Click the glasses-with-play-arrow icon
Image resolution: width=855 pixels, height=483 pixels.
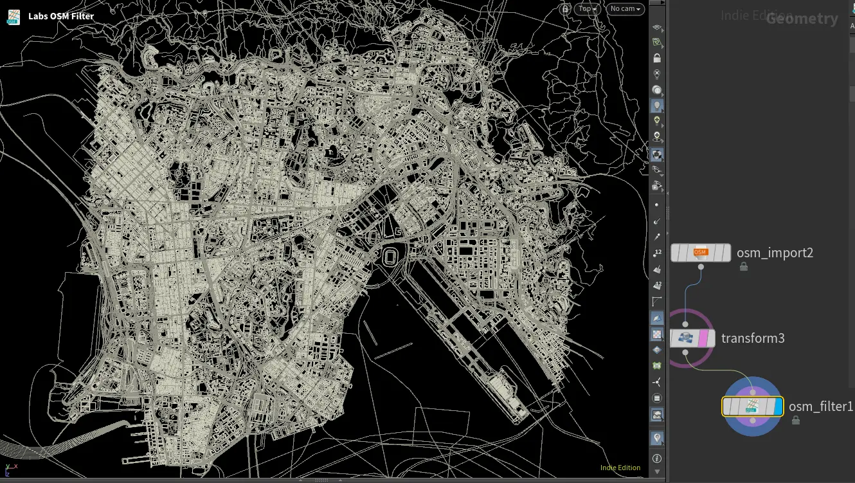click(x=656, y=187)
